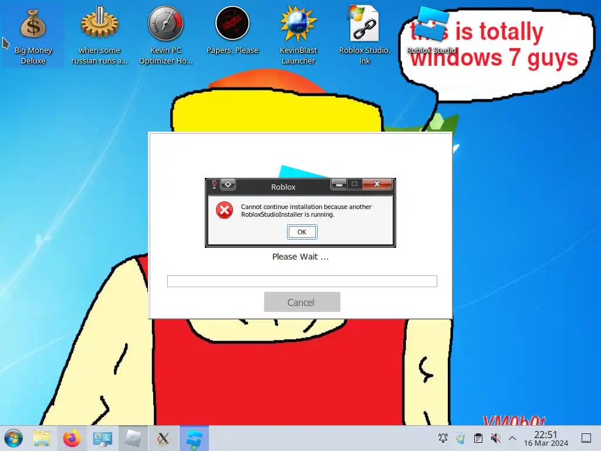Switch to Roblox Studio installer taskbar entry

194,438
